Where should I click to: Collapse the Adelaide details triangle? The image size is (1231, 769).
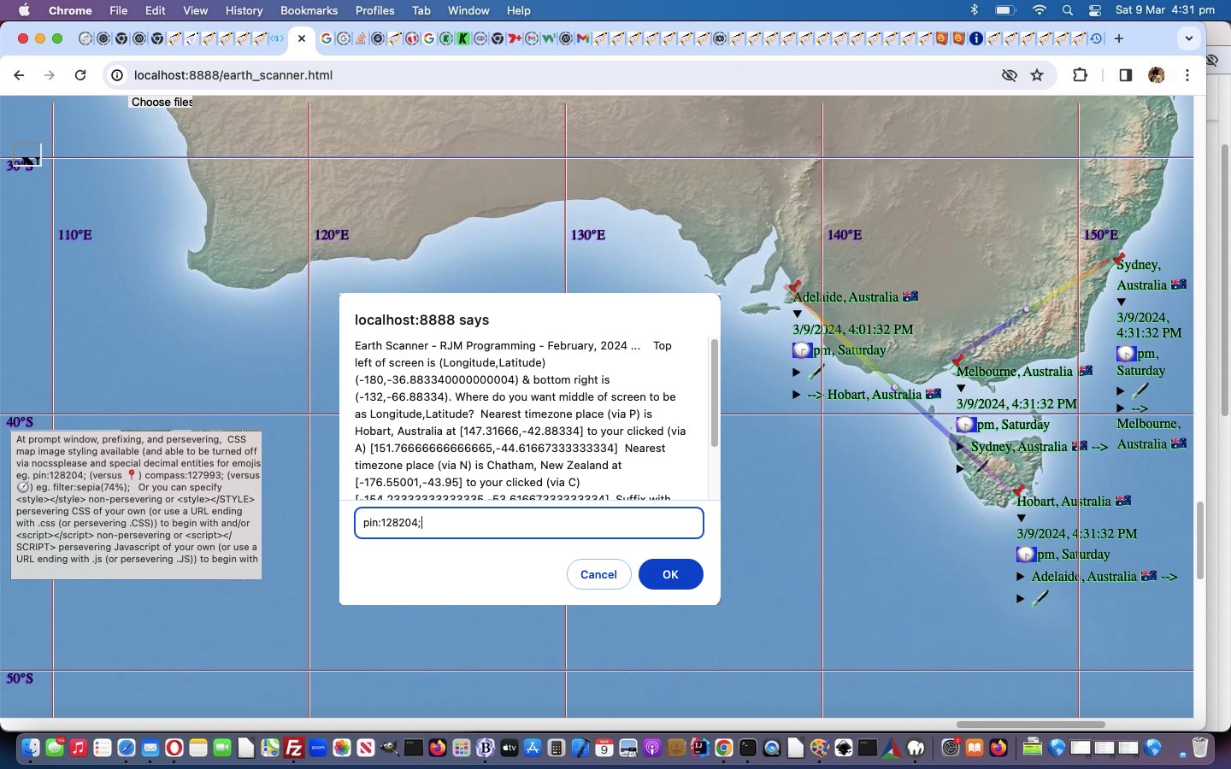[798, 314]
